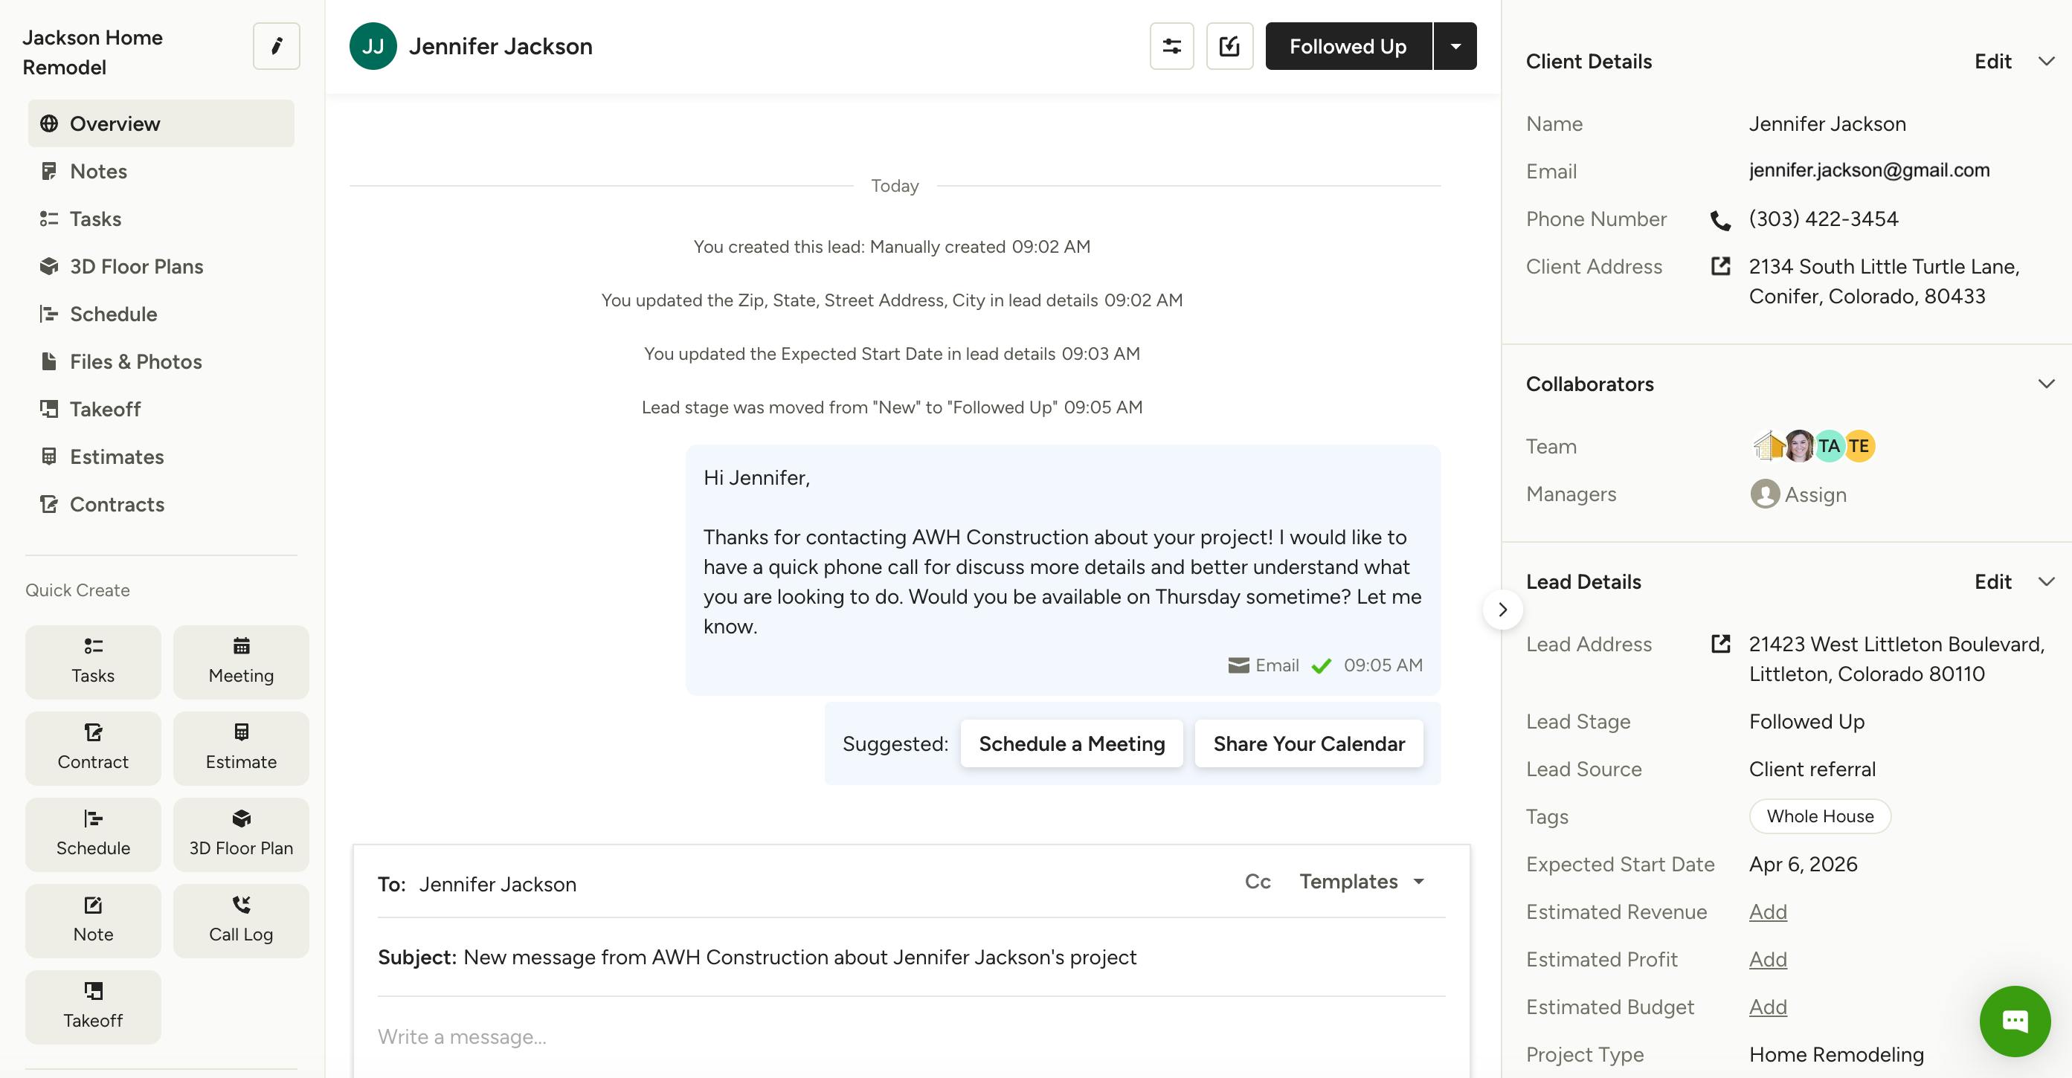Click the compose note icon in header

point(1228,46)
